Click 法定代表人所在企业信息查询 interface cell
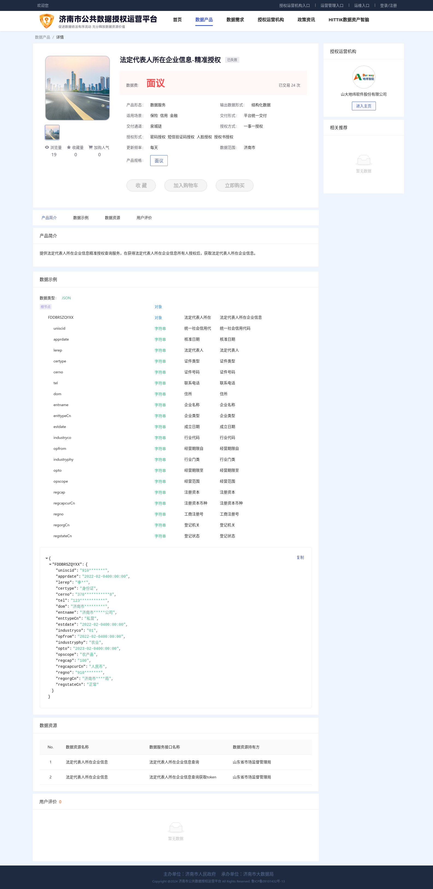 pyautogui.click(x=174, y=762)
